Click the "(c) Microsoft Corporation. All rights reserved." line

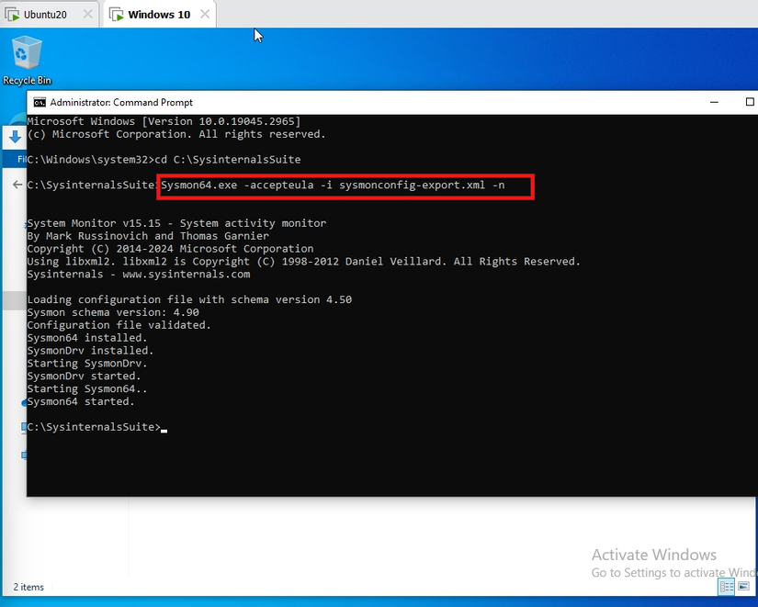pyautogui.click(x=176, y=134)
